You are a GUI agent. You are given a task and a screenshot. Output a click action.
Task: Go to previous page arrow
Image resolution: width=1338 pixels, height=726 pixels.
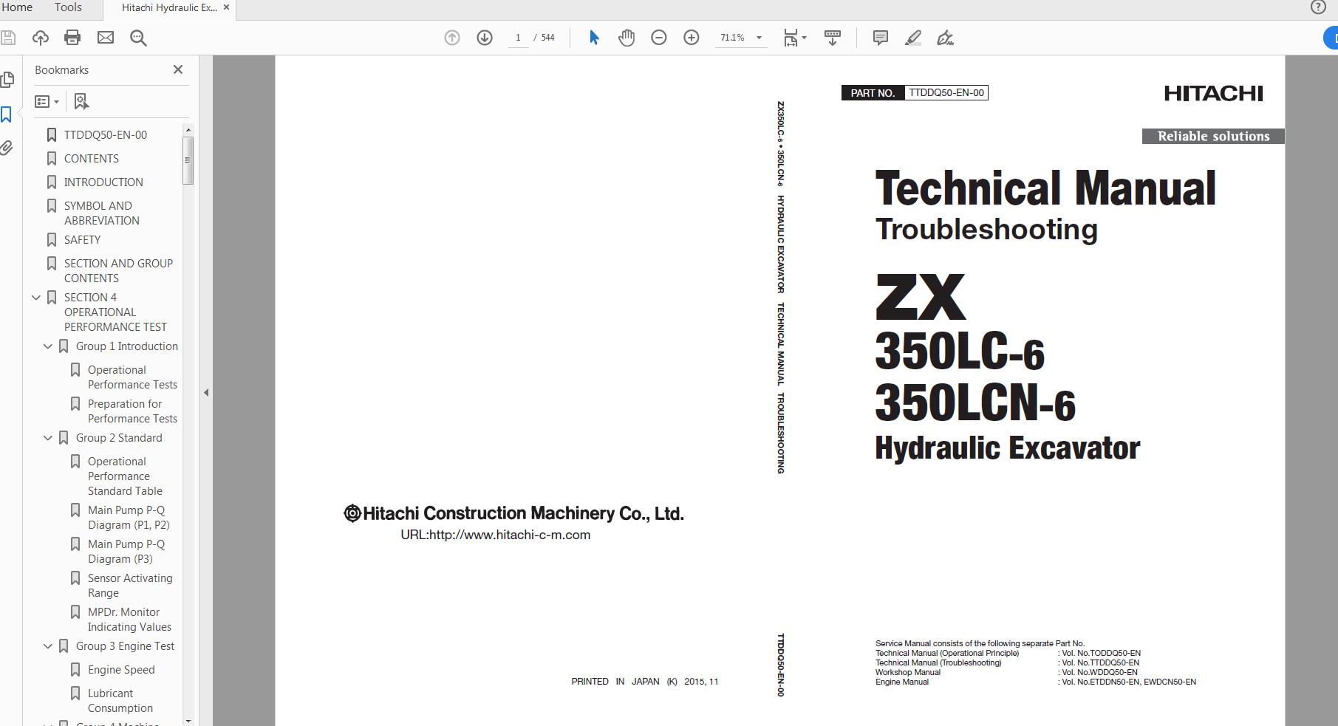click(x=452, y=38)
